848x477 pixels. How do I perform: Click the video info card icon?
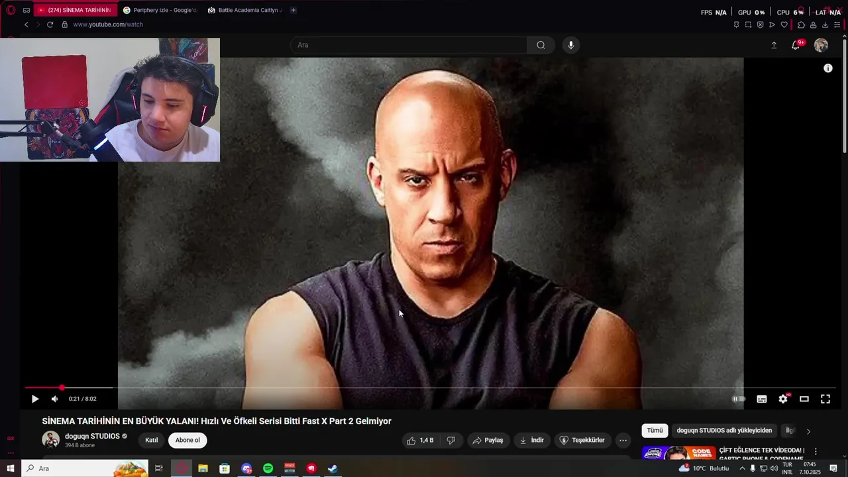(x=828, y=68)
